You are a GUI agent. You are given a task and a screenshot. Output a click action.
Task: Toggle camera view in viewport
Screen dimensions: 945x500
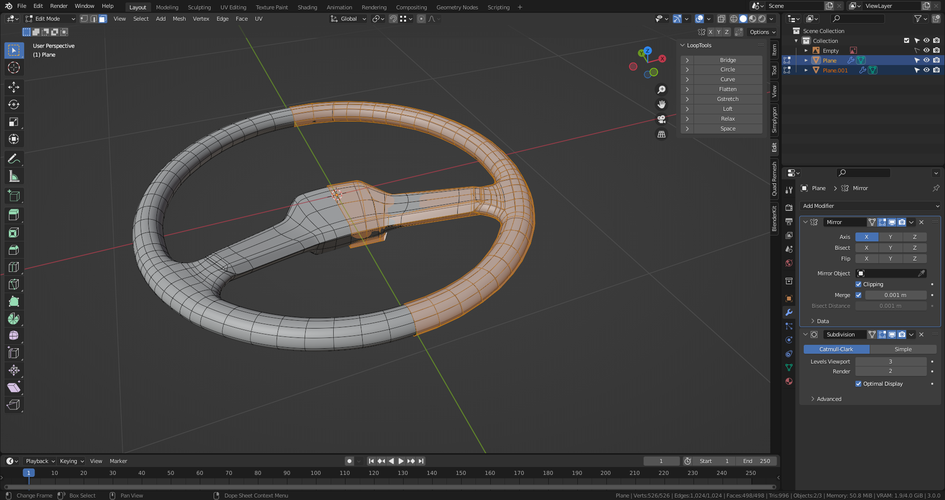click(661, 119)
